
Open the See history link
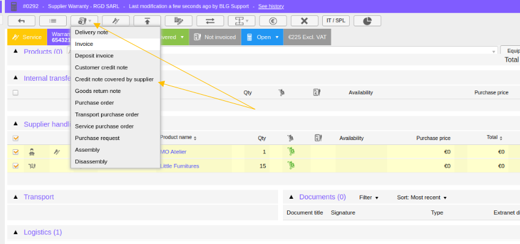(x=271, y=6)
